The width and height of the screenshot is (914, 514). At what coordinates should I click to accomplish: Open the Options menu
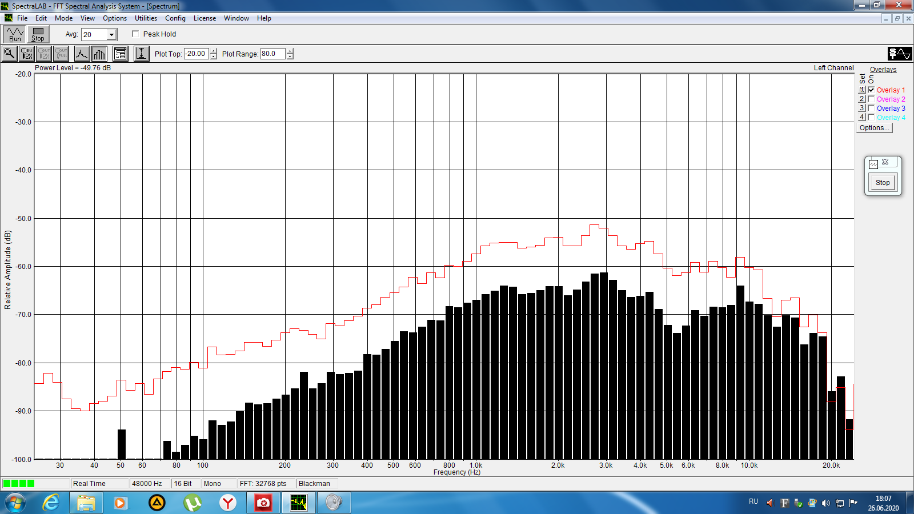pos(115,18)
